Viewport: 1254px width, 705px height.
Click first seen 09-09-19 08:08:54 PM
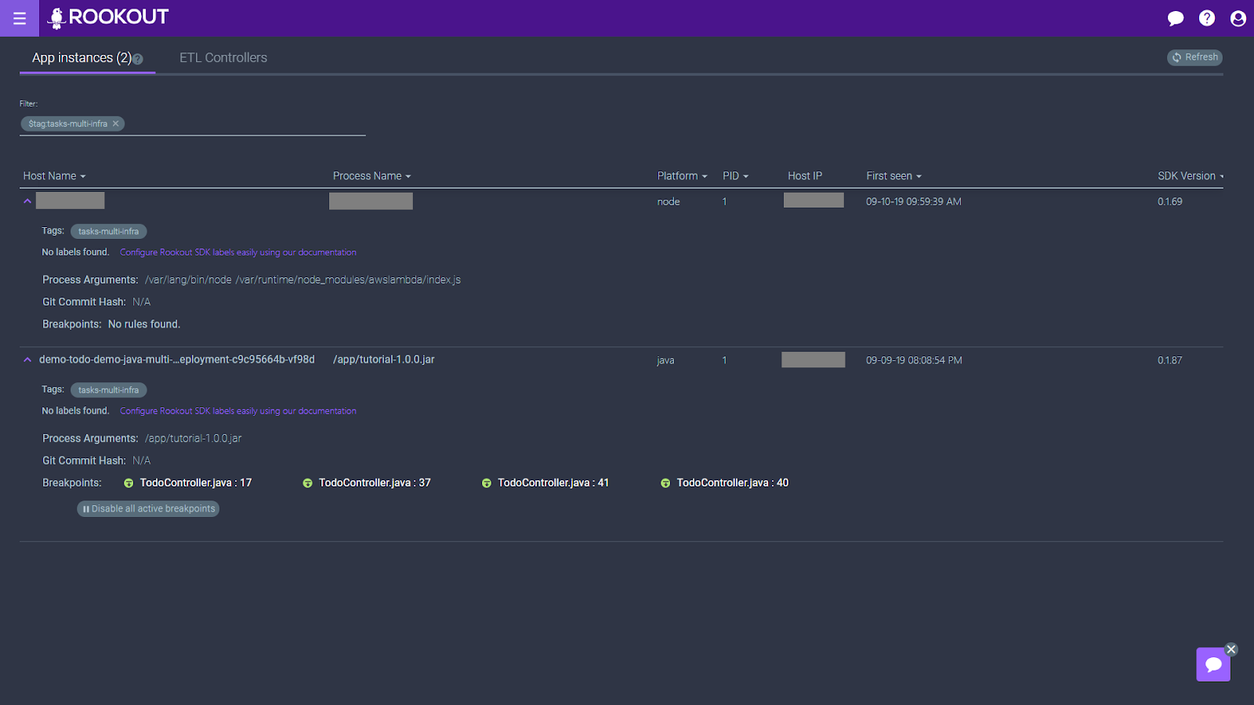coord(914,360)
